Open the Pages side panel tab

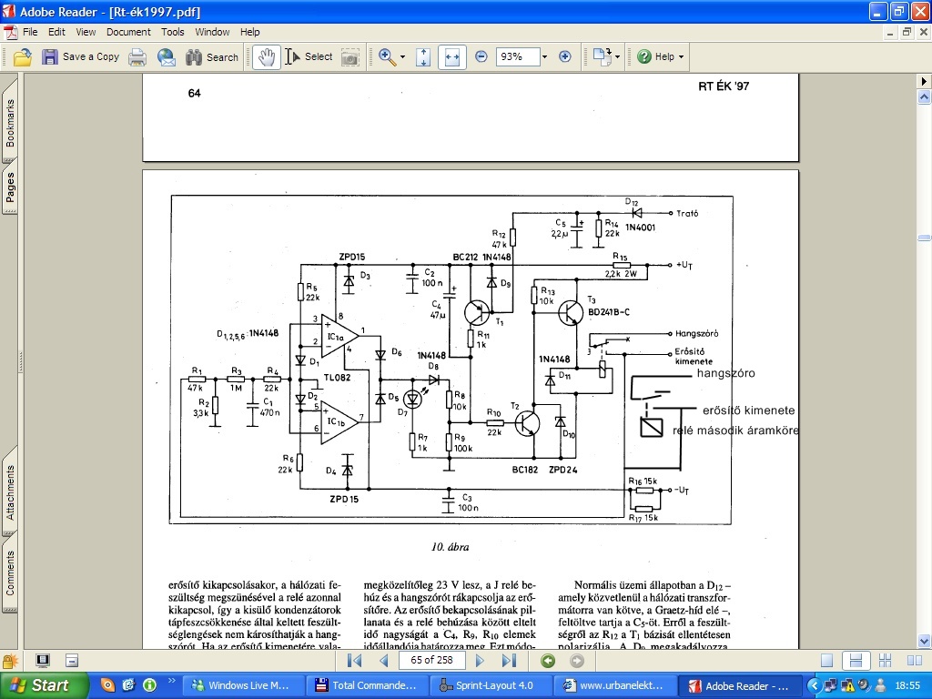9,186
